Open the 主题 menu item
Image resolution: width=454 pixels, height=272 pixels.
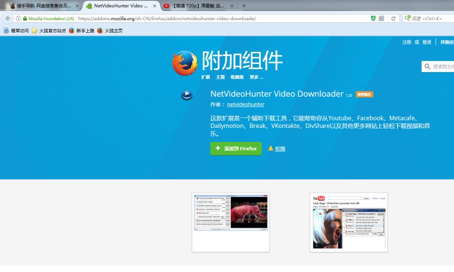[220, 77]
